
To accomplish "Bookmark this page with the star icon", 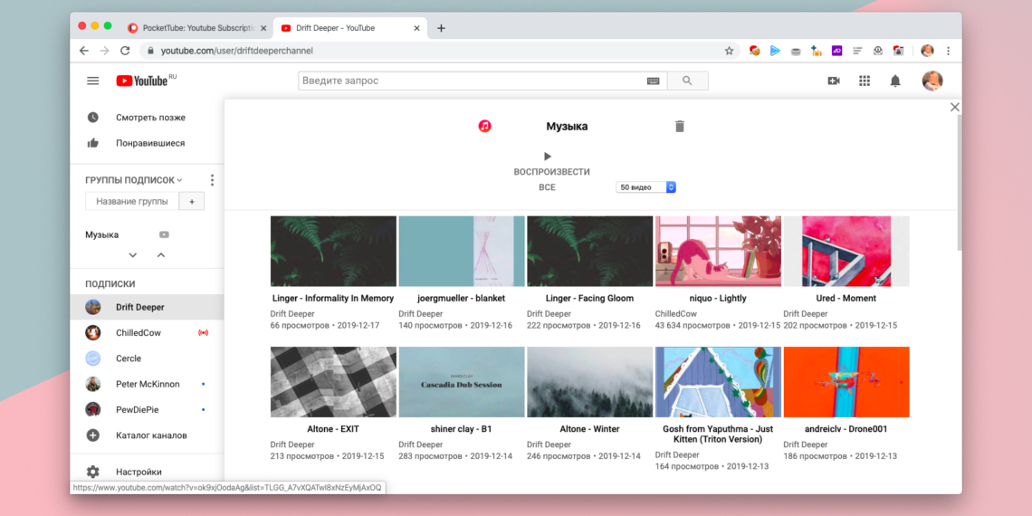I will [x=729, y=51].
